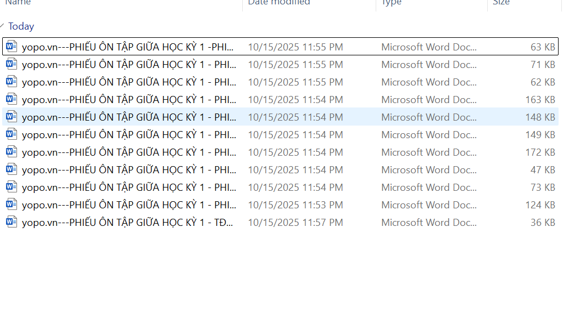Select the file name of the 149 KB document
Viewport: 580px width, 318px height.
(x=128, y=135)
